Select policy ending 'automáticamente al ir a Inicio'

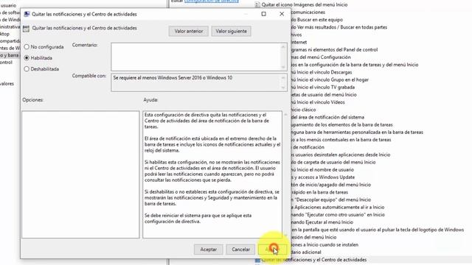[x=338, y=208]
